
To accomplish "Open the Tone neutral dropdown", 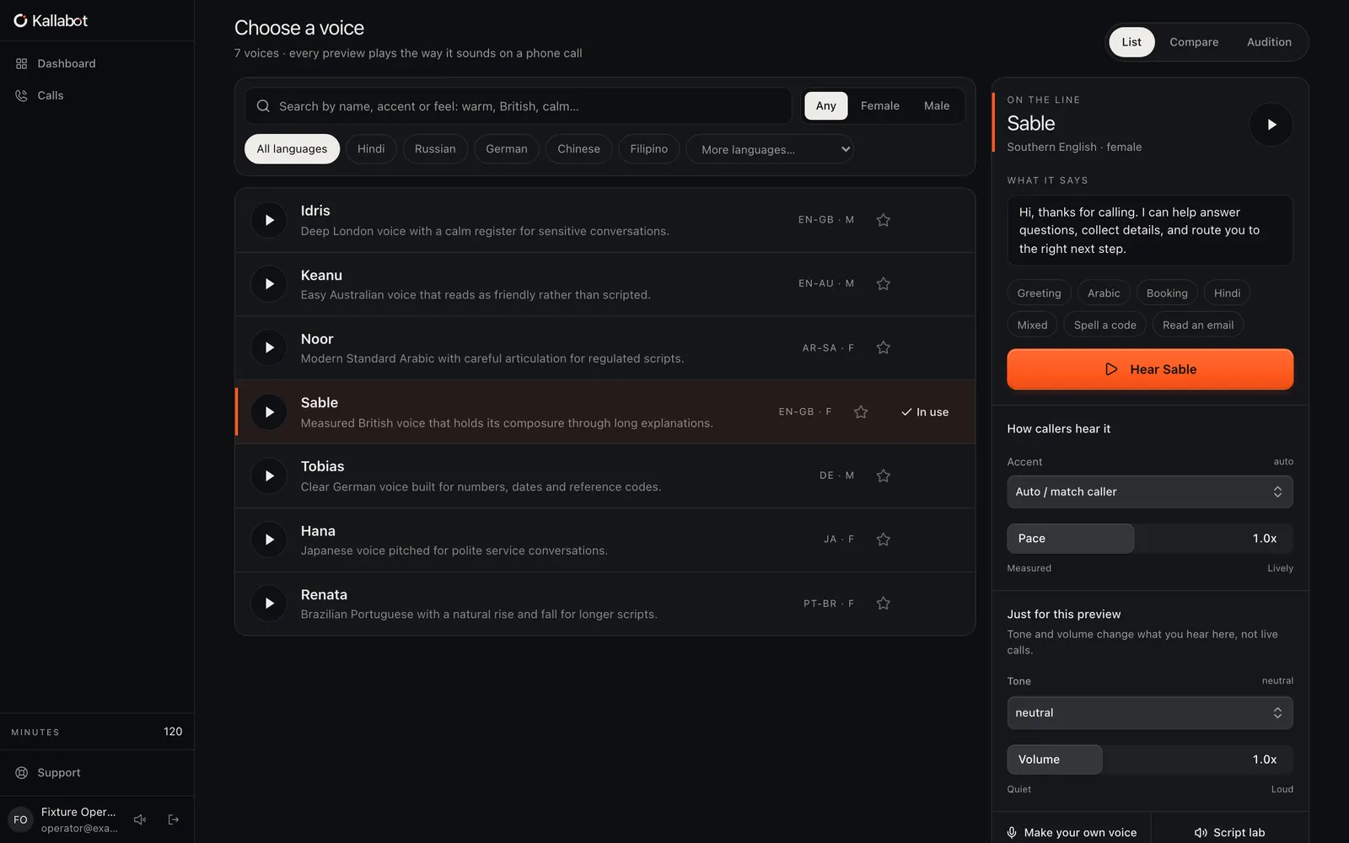I will tap(1150, 713).
